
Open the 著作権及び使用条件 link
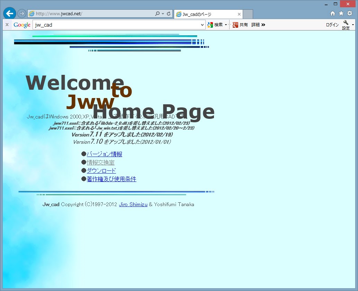click(x=111, y=179)
